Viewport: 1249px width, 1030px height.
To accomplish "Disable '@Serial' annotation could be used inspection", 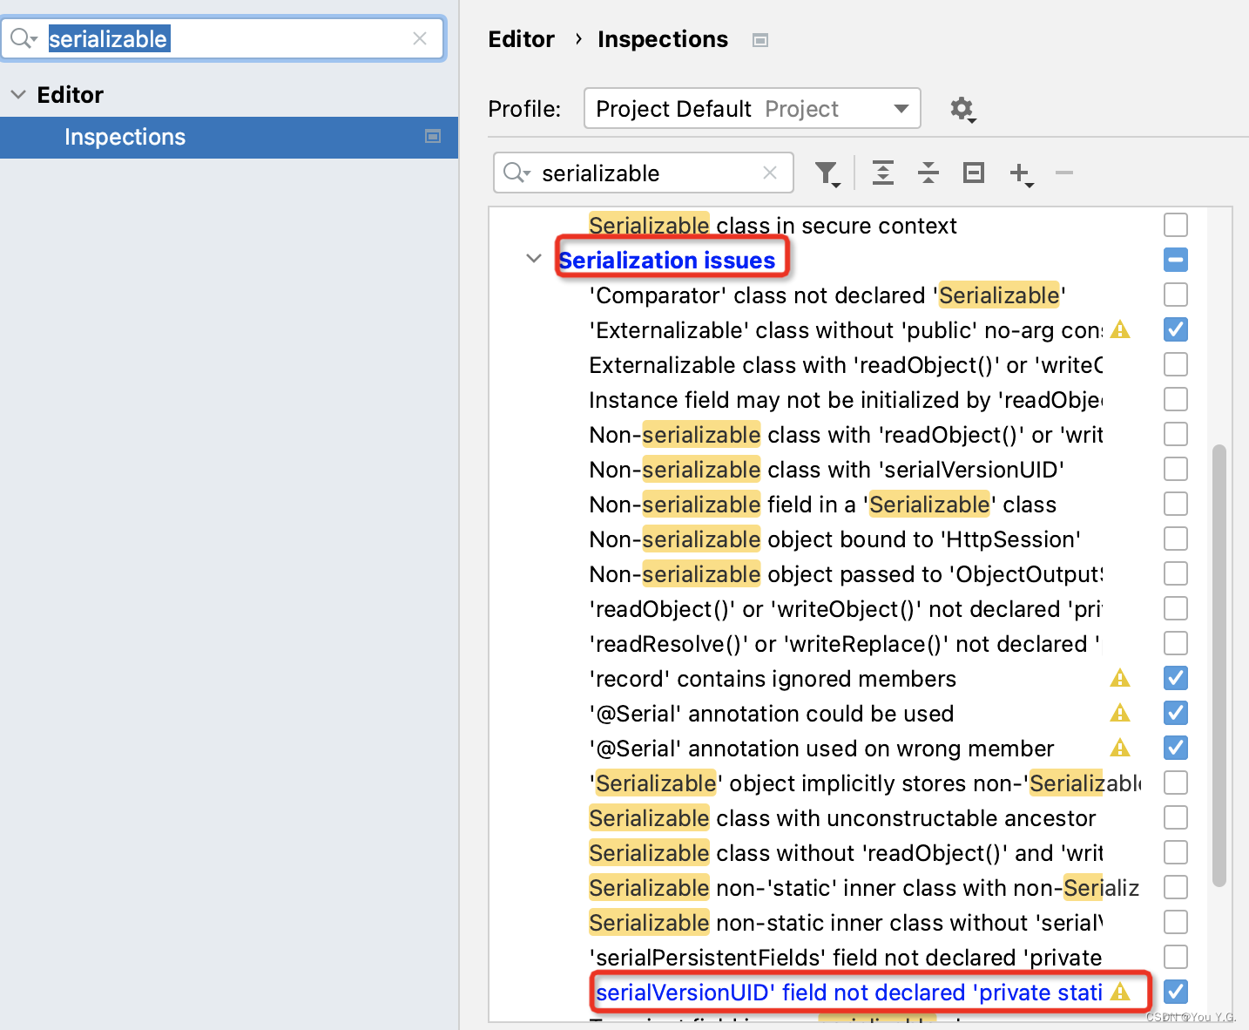I will 1175,713.
